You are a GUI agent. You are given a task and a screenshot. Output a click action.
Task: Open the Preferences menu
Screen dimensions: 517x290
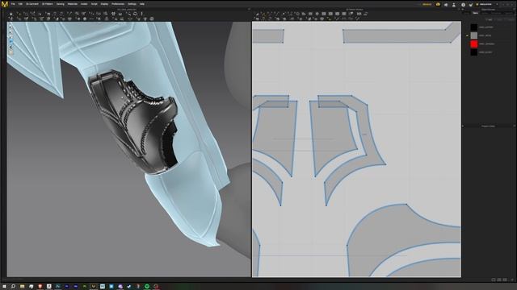[118, 4]
